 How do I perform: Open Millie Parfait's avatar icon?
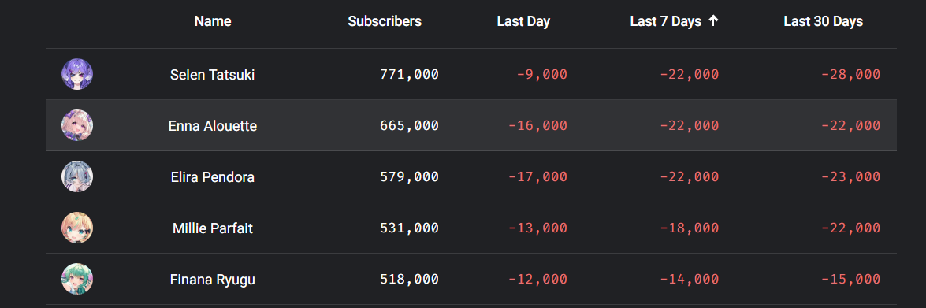76,228
